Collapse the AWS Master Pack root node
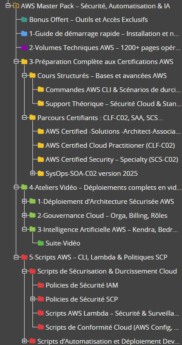This screenshot has height=345, width=182. [8, 6]
